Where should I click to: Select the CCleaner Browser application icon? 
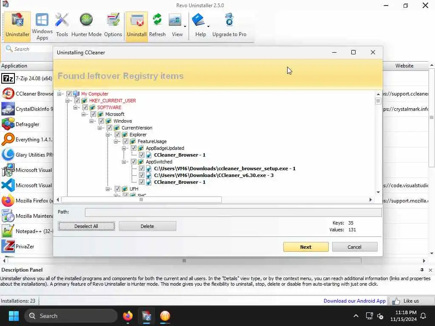[8, 94]
